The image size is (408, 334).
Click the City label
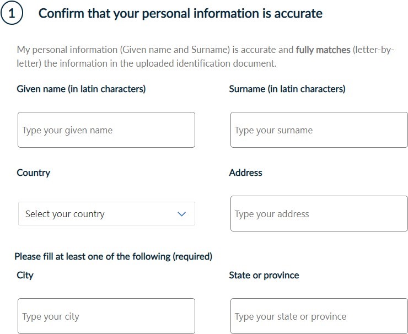point(25,275)
